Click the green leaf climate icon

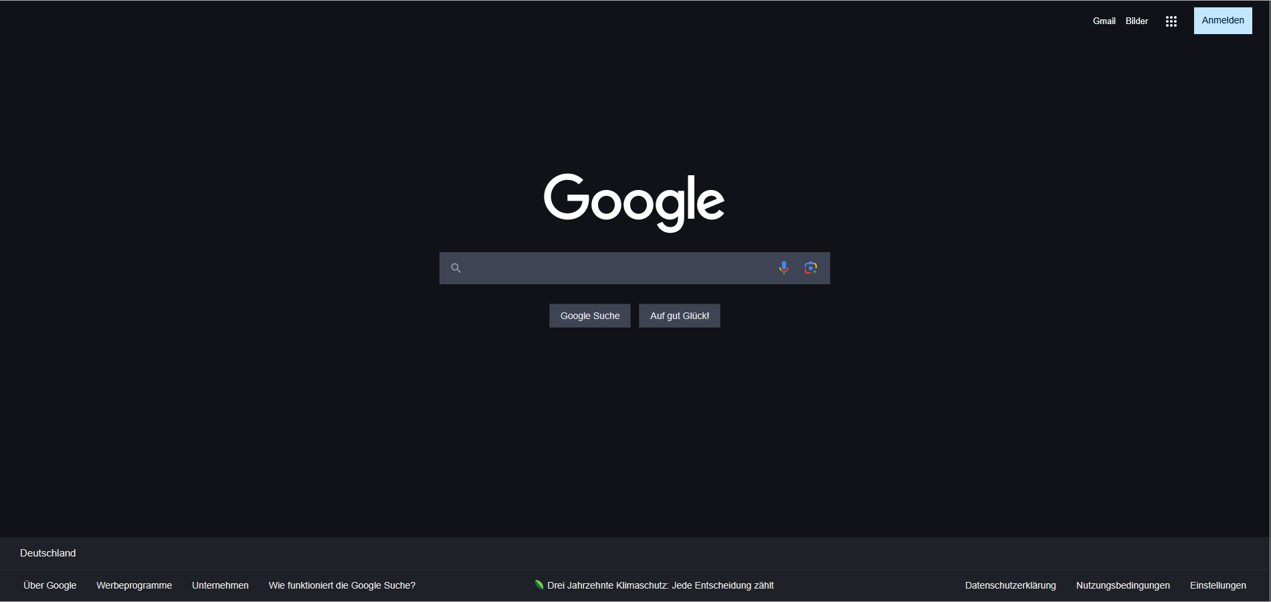[539, 585]
